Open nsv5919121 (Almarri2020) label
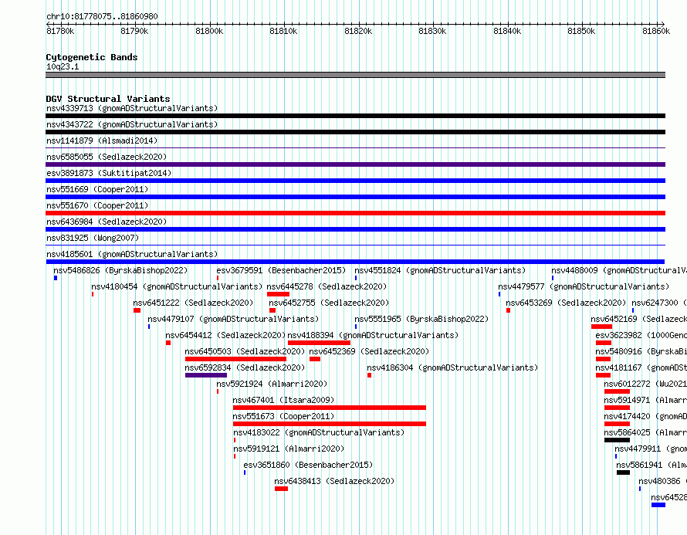This screenshot has height=535, width=687. (289, 449)
